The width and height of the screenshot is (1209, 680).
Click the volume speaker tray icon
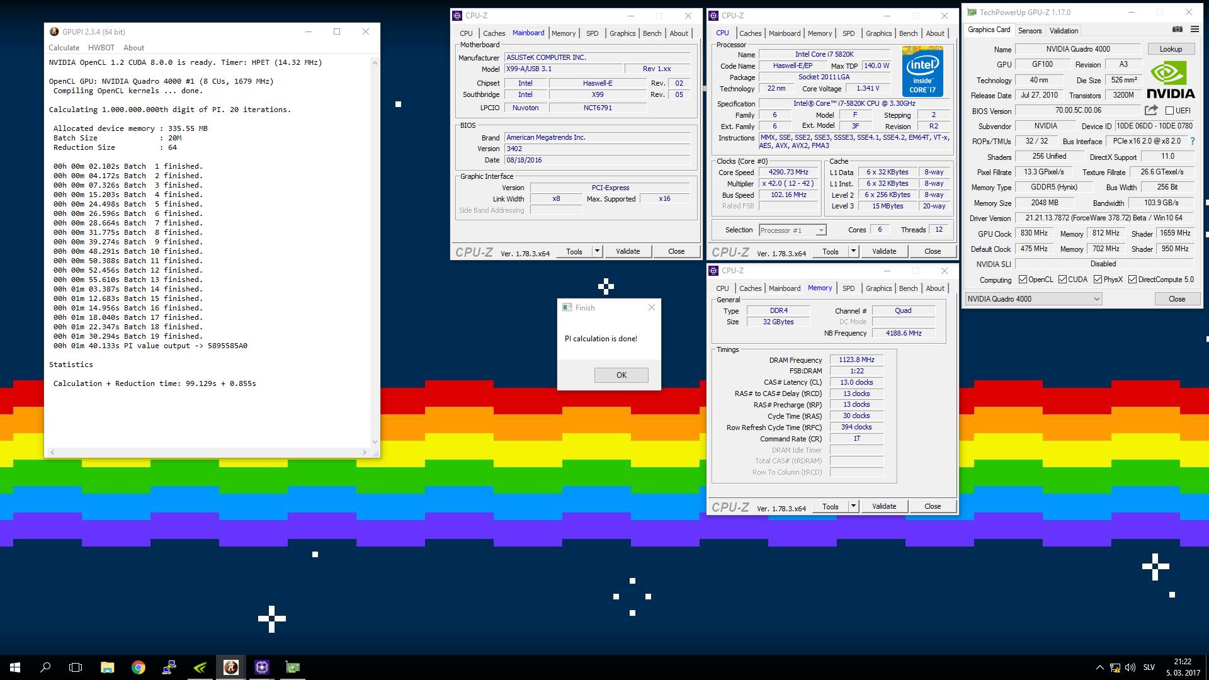tap(1130, 667)
